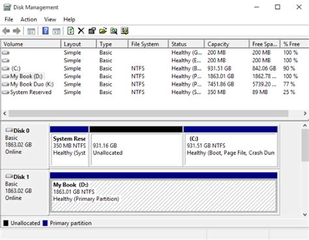Image resolution: width=309 pixels, height=240 pixels.
Task: Click the 842.06 GB free space cell
Action: click(x=264, y=68)
